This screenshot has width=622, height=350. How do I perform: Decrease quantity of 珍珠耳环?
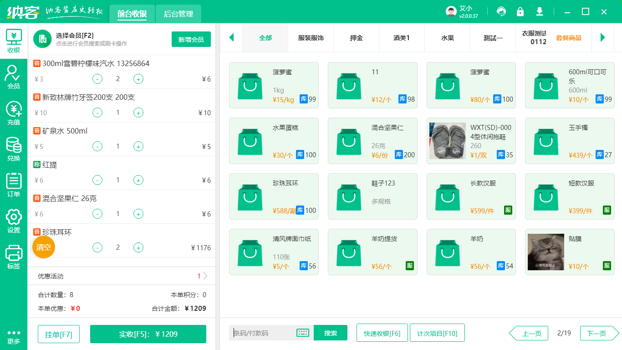tap(97, 247)
